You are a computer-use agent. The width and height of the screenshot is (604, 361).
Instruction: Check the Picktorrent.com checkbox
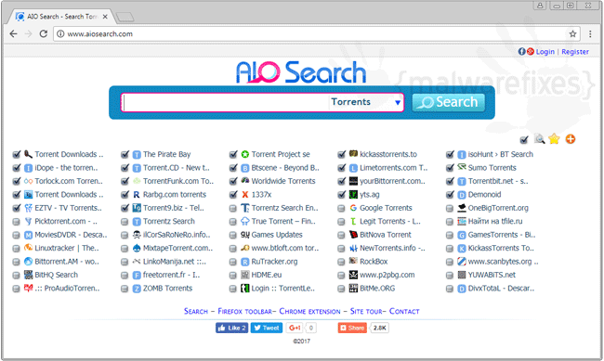pyautogui.click(x=16, y=222)
